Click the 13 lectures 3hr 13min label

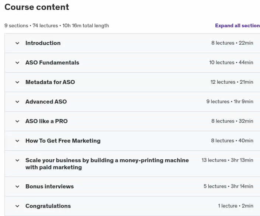[227, 160]
